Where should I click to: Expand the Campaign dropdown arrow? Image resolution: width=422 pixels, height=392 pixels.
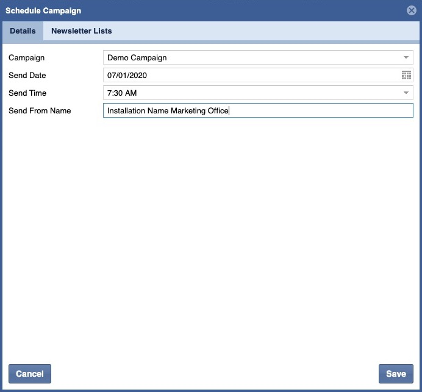pos(406,58)
